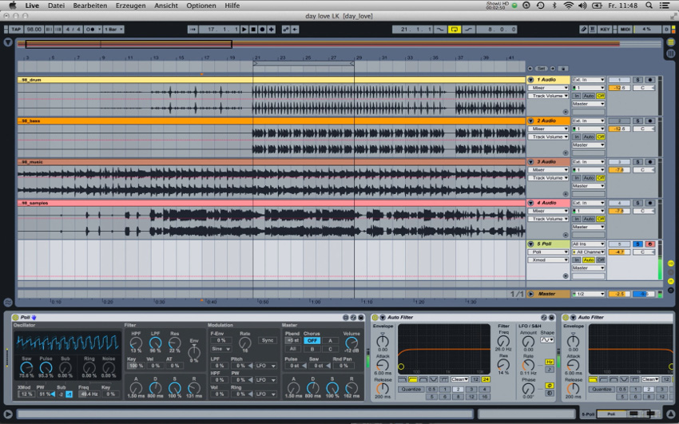
Task: Click the Quantize button in first Auto Filter
Action: coord(411,389)
